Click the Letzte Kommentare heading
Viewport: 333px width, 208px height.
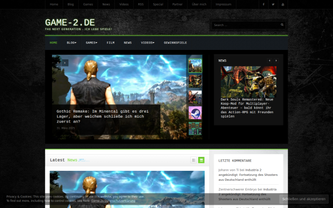click(x=235, y=161)
